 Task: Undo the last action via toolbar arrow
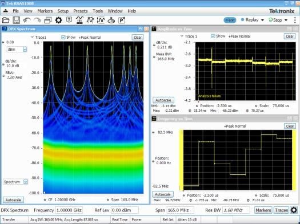[x=27, y=20]
